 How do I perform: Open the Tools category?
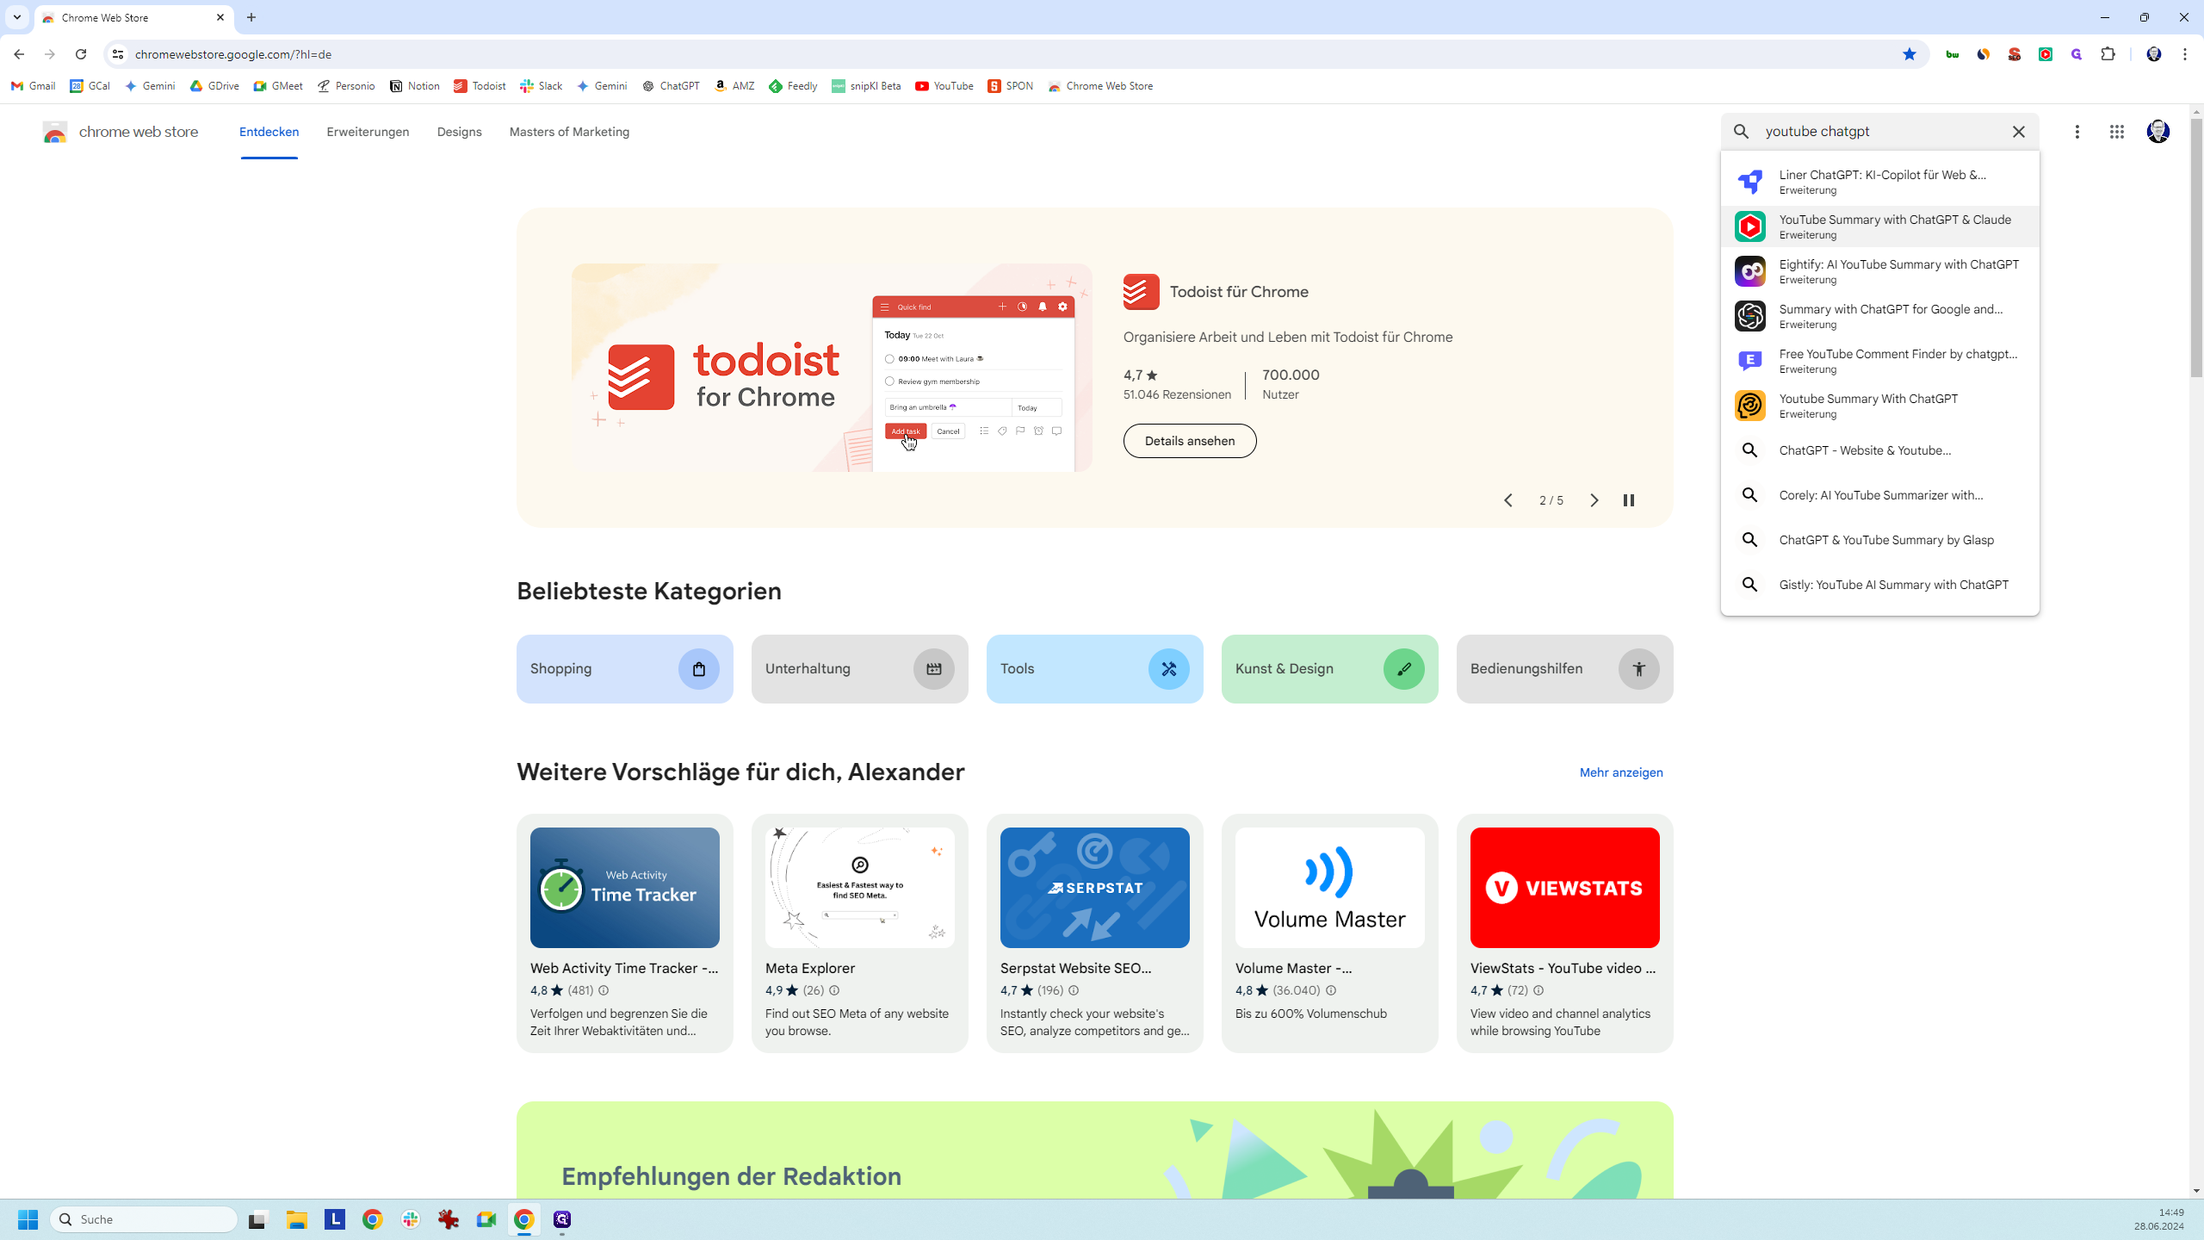tap(1095, 669)
